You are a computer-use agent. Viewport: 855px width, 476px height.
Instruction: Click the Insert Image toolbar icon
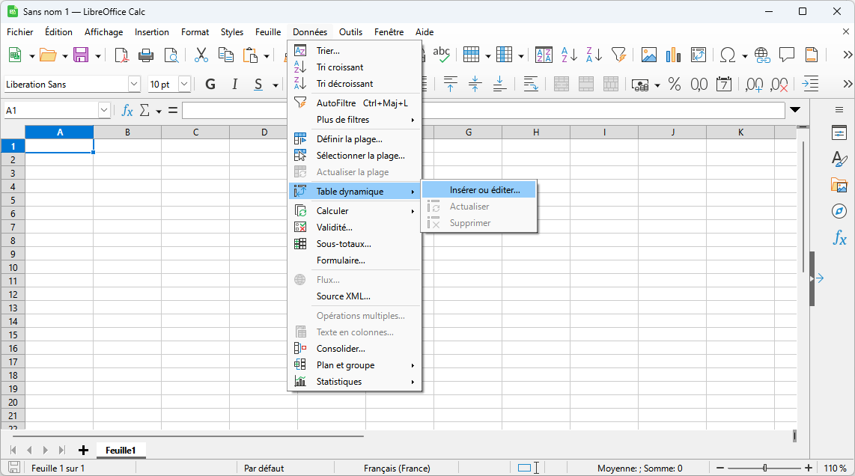coord(648,55)
